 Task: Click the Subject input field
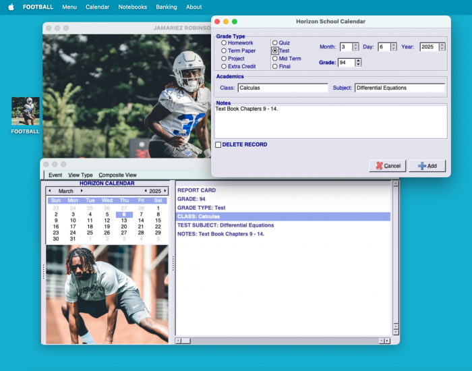(x=399, y=88)
